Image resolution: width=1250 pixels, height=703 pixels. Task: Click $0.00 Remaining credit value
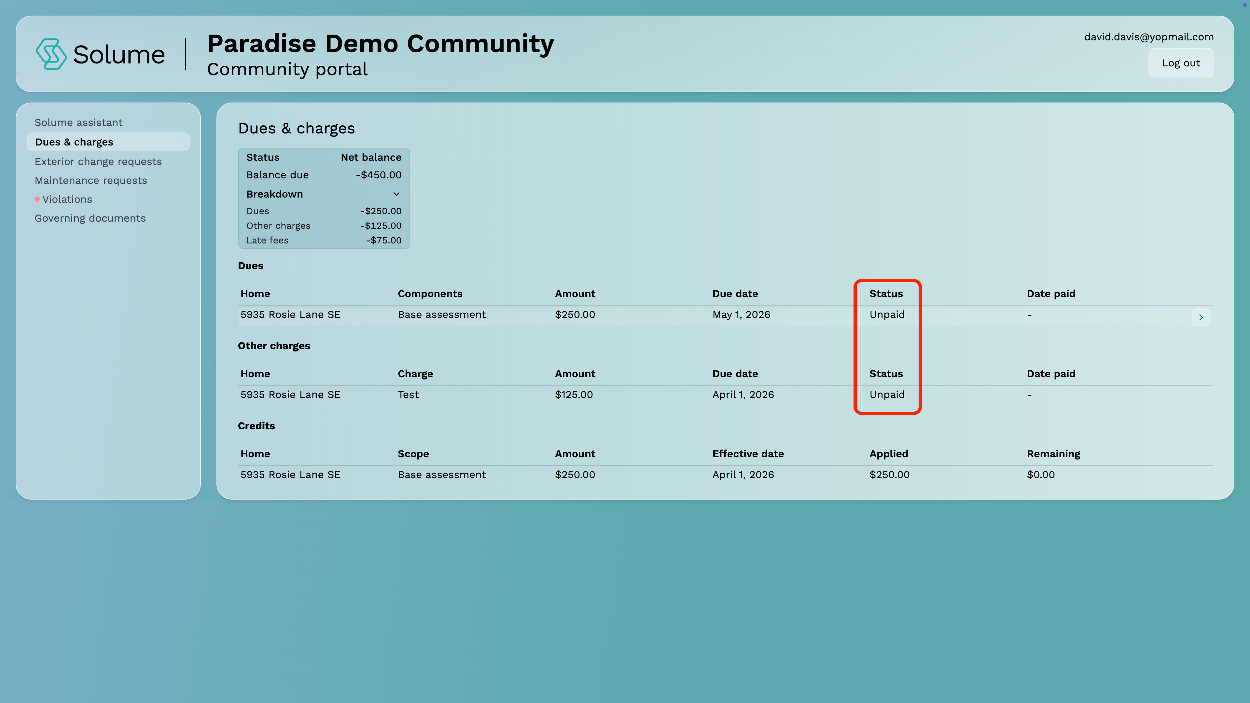(1041, 475)
